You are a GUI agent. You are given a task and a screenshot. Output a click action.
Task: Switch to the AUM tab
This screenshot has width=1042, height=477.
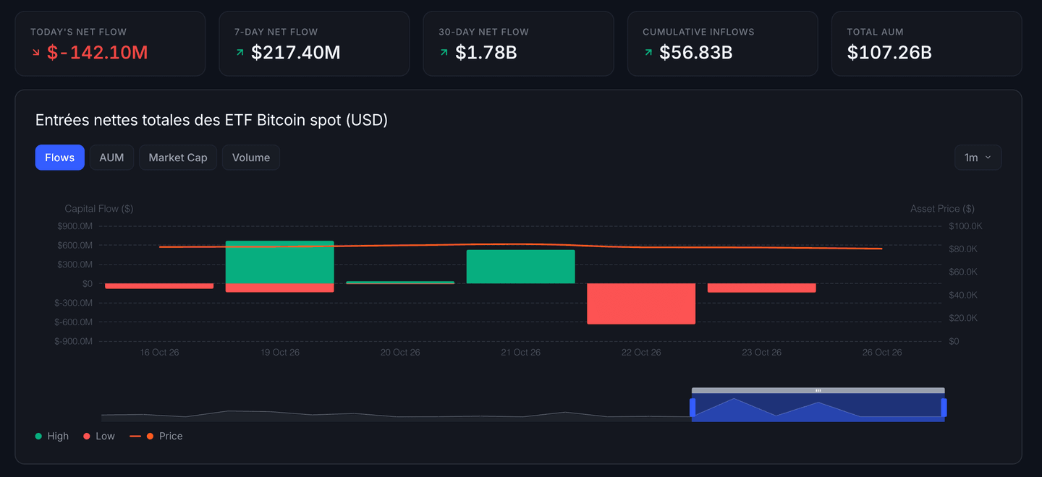[x=111, y=158]
